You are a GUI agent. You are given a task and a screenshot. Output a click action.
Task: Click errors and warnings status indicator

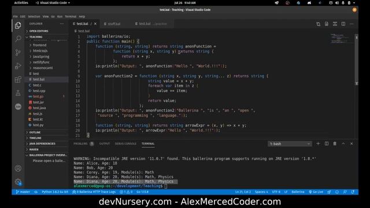pos(126,192)
